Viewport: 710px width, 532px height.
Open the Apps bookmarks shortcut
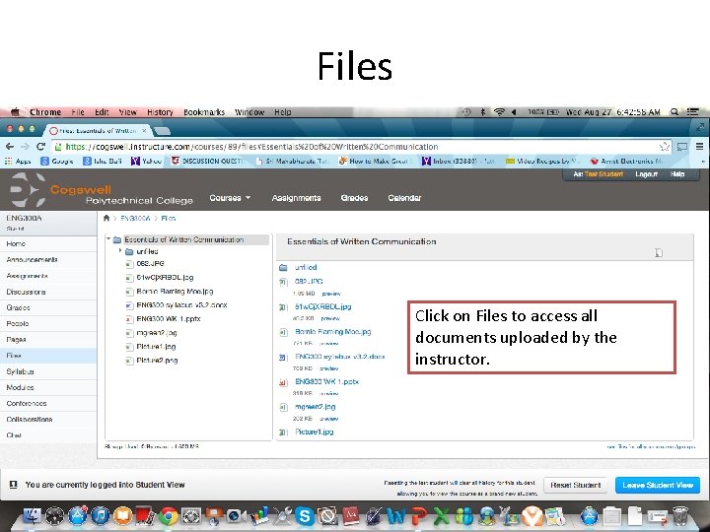(x=18, y=161)
